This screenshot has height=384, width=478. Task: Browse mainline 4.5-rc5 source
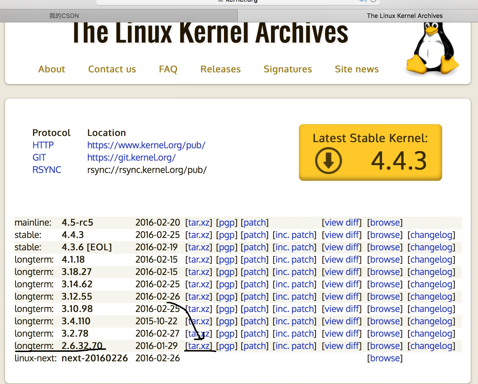(385, 223)
